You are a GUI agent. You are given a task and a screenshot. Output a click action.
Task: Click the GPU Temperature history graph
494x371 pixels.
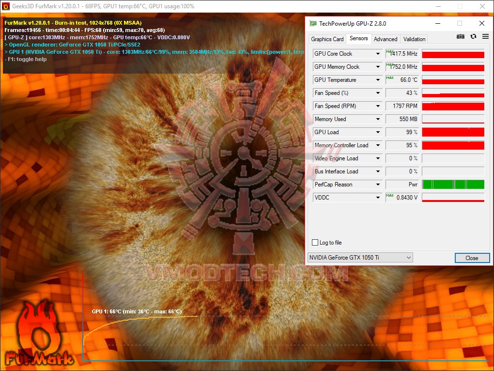tap(453, 80)
